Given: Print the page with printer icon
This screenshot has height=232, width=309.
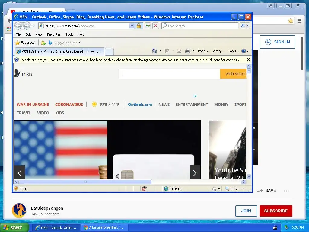Looking at the screenshot, I should point(188,51).
